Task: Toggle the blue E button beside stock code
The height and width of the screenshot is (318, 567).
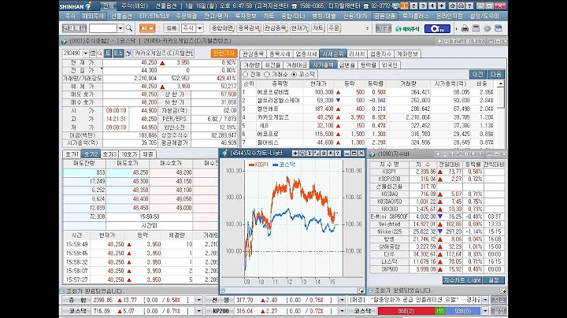Action: [108, 54]
